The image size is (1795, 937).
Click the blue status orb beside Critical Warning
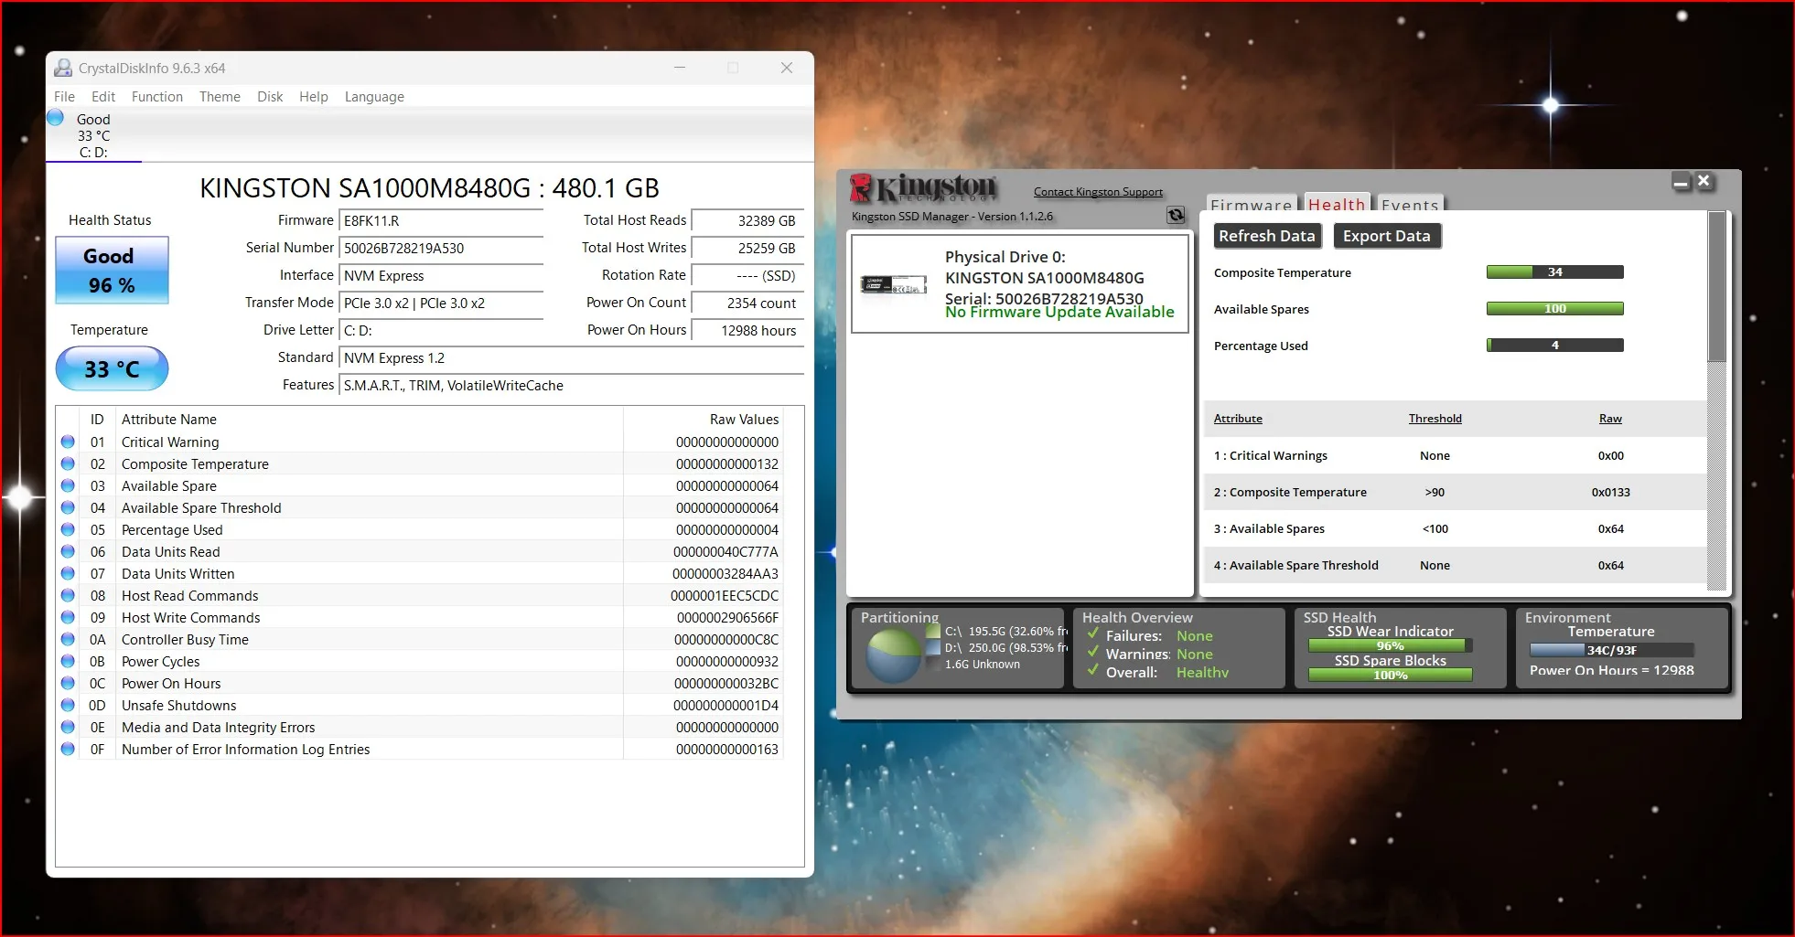(x=68, y=442)
